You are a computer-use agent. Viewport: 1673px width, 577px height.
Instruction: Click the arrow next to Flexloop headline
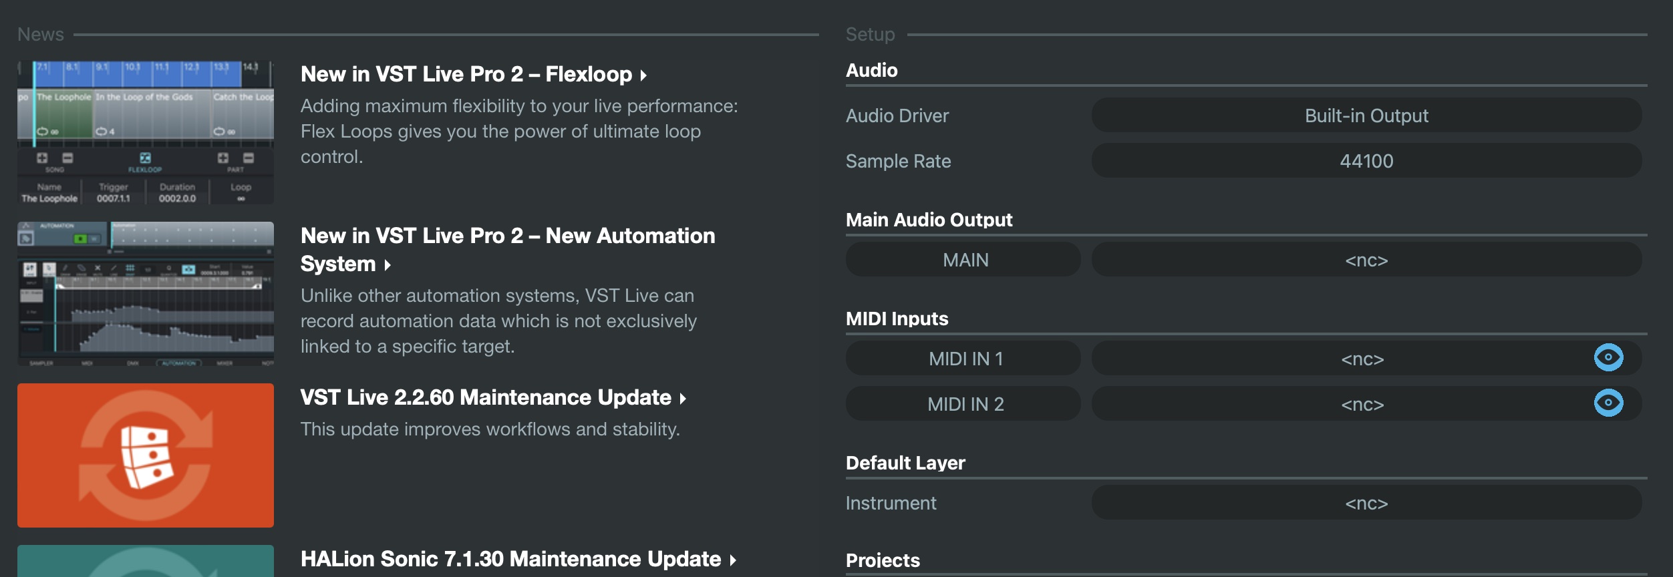coord(643,75)
